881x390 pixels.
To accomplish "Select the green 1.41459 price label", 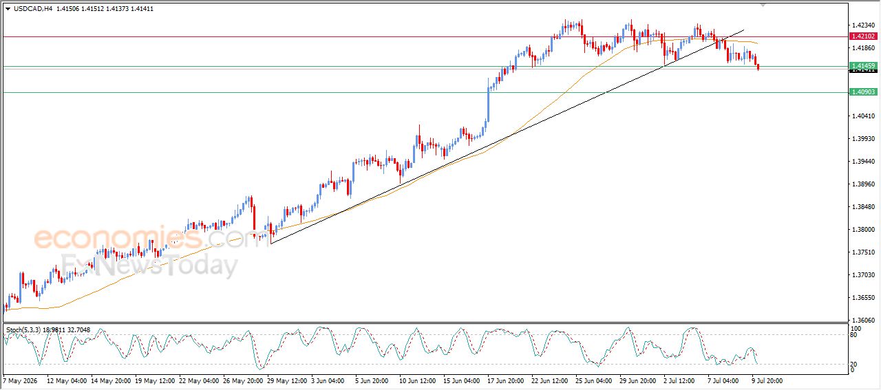I will point(863,66).
